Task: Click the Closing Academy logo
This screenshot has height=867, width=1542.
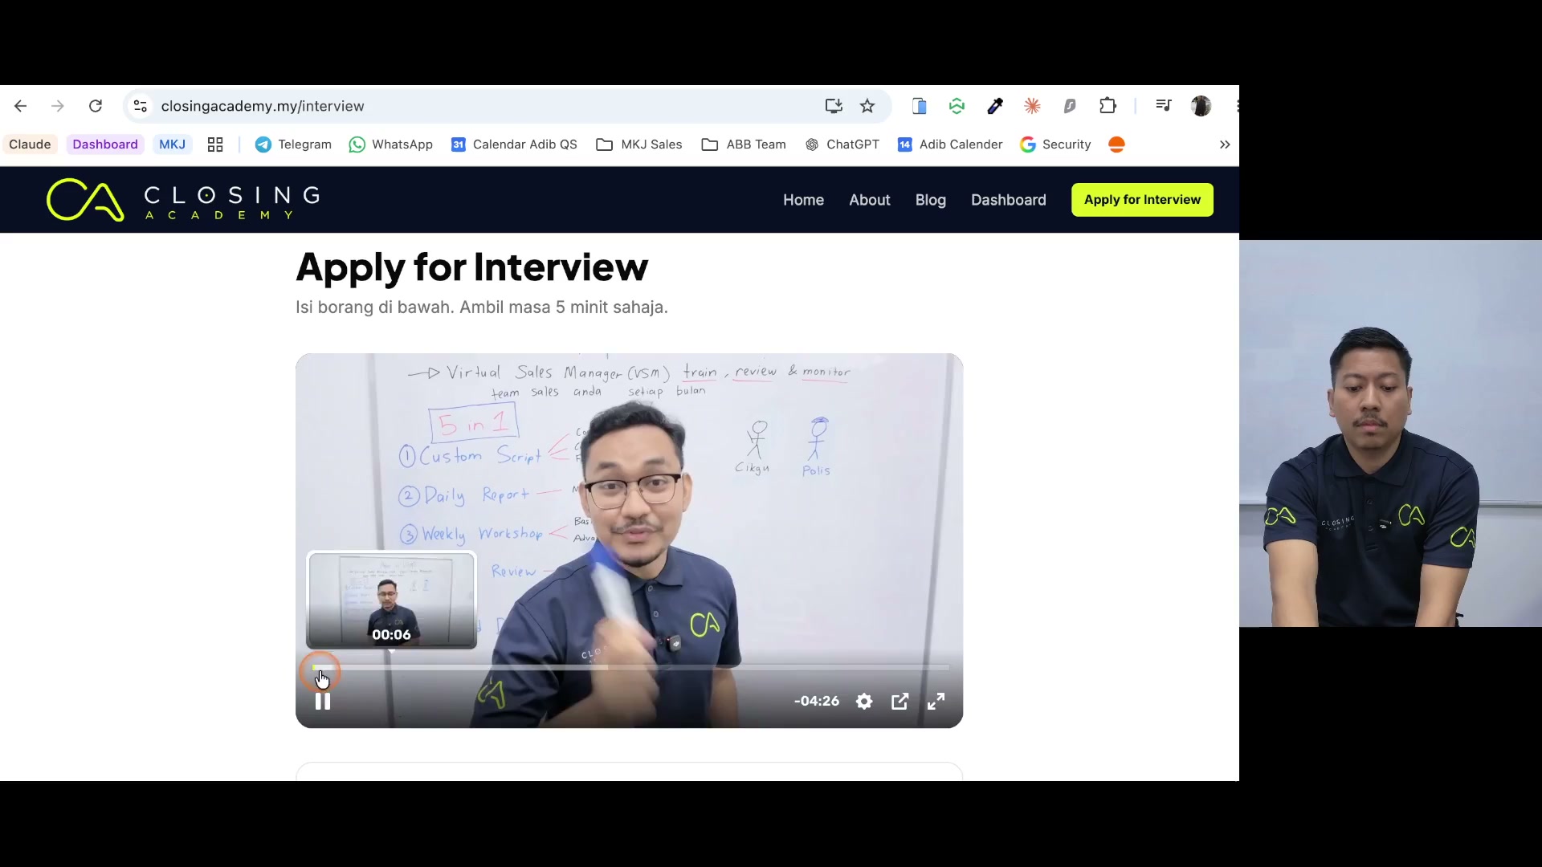Action: point(183,200)
